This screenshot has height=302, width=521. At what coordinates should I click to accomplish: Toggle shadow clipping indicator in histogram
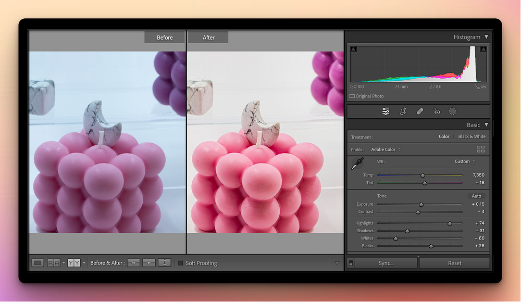point(353,49)
